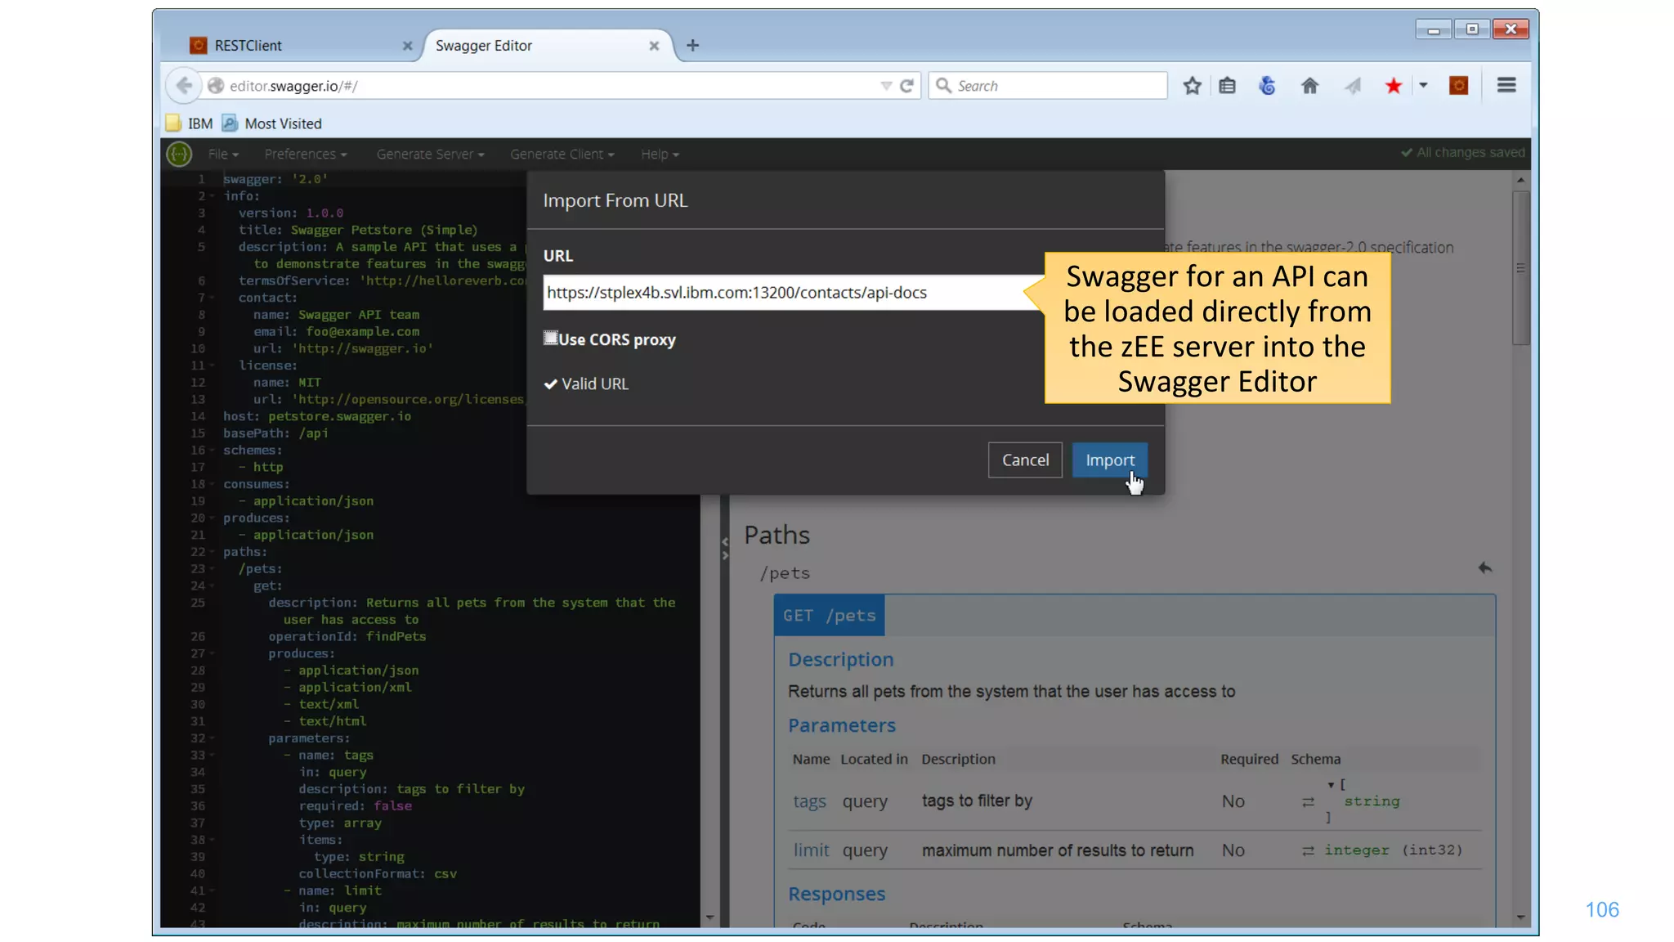Open the bookmarks list icon
Viewport: 1674px width, 942px height.
click(1227, 86)
